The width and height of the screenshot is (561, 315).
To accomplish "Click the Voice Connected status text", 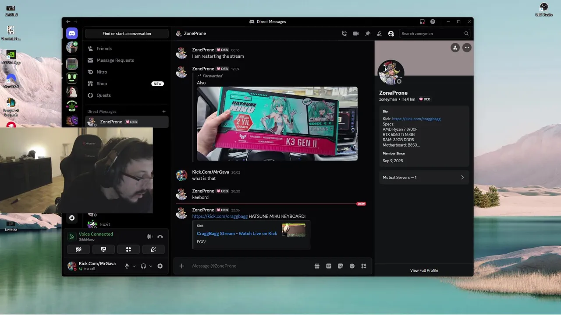I will (x=96, y=234).
